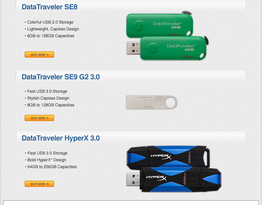
Task: Click the Kingston logo on top green SE8 drive
Action: click(139, 25)
